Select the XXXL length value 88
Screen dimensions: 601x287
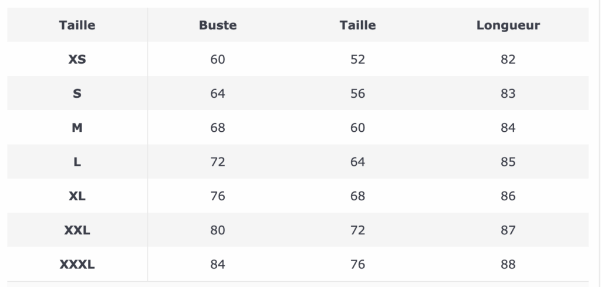click(508, 264)
